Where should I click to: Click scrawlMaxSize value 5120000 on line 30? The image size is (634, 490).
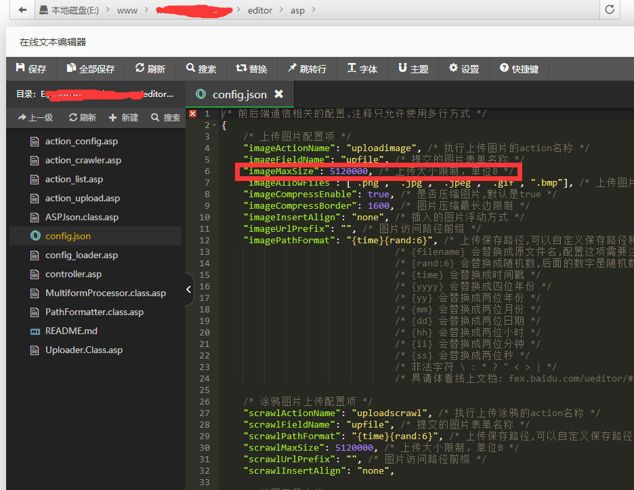[354, 448]
